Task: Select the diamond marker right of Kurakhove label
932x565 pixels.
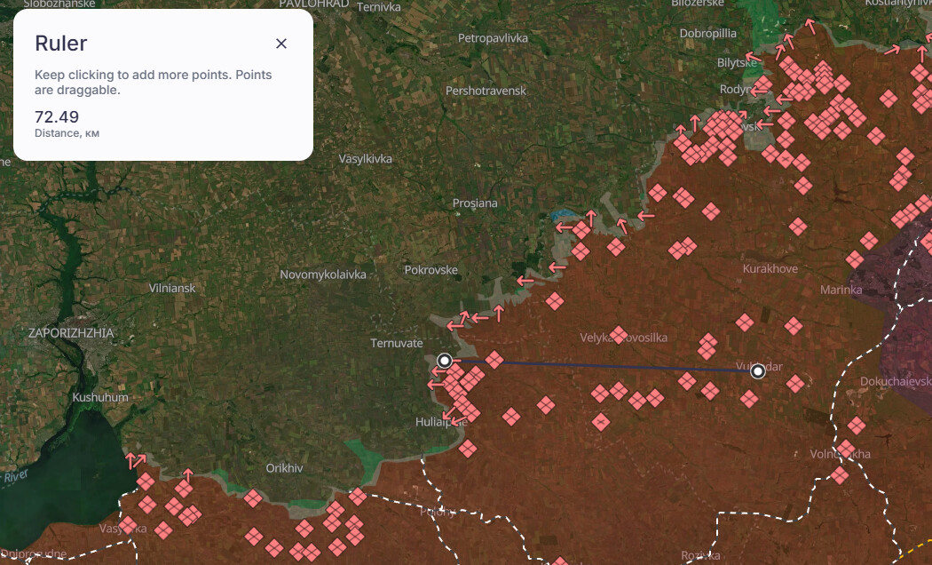Action: 855,259
